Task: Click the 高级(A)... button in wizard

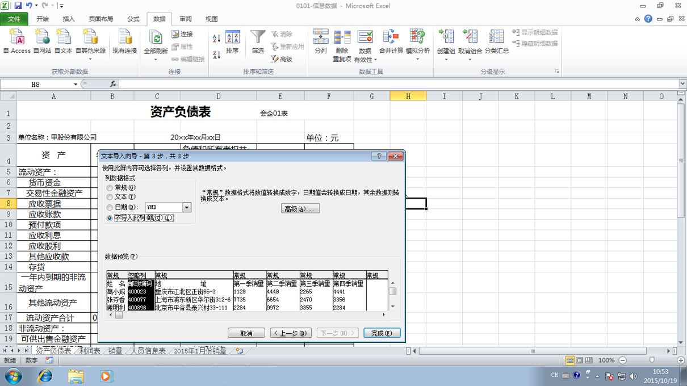Action: 300,209
